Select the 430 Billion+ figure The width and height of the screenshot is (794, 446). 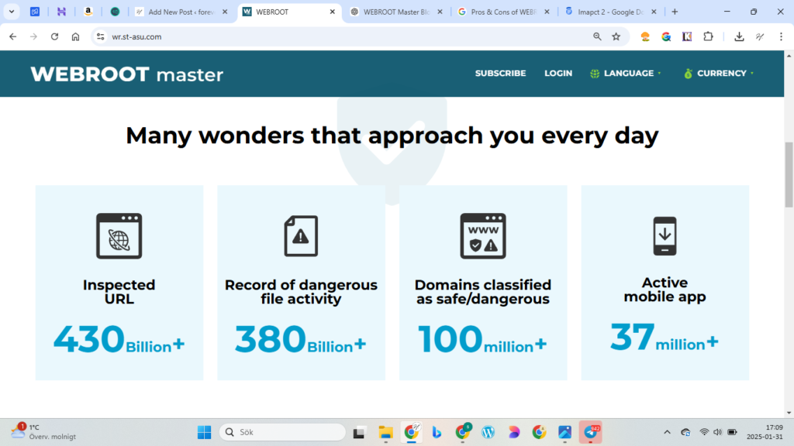(x=119, y=339)
